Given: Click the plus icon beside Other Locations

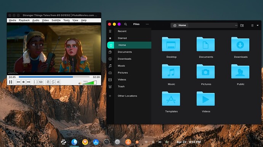Looking at the screenshot, I should pos(110,96).
